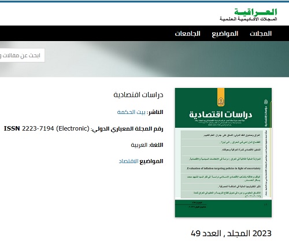Click the yellow emblem ribbon on the cover
The image size is (289, 247).
tap(221, 97)
